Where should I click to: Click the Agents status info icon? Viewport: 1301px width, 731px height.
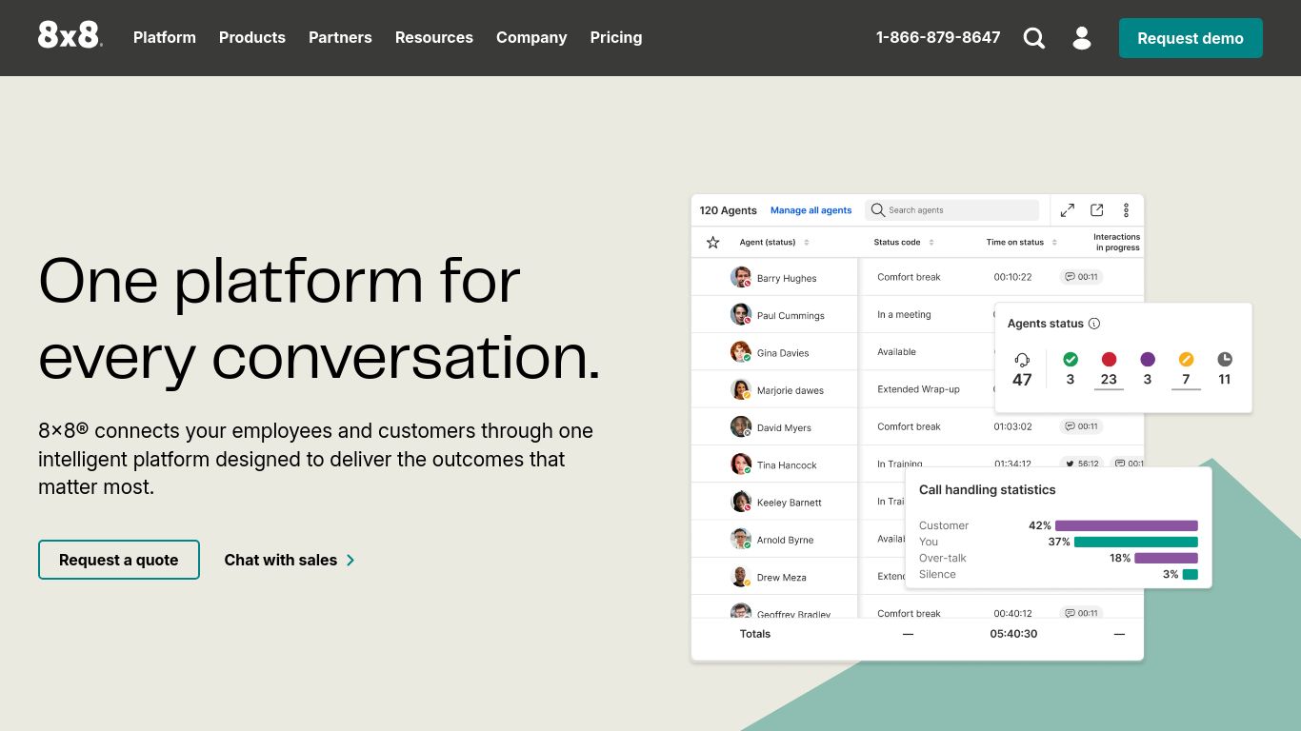[1094, 324]
